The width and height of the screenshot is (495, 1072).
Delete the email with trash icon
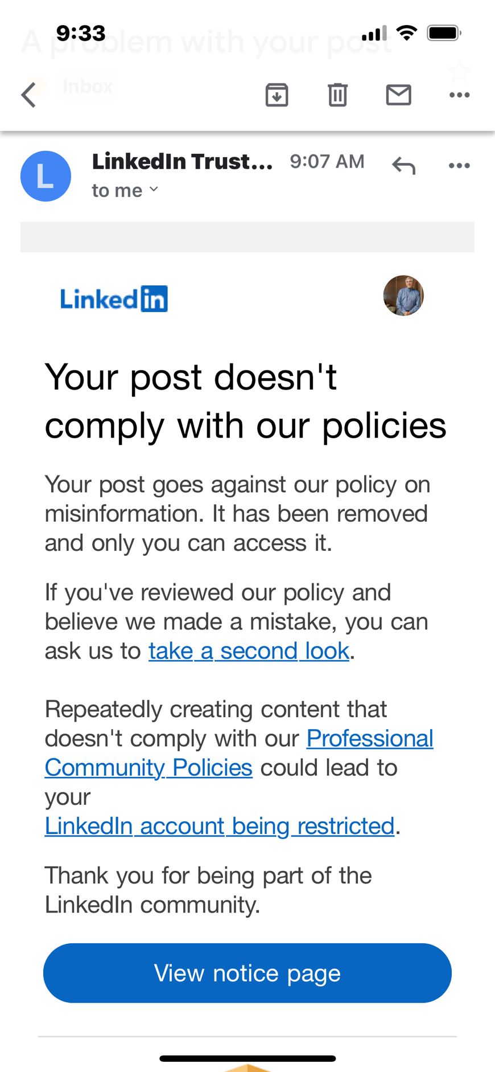point(337,95)
